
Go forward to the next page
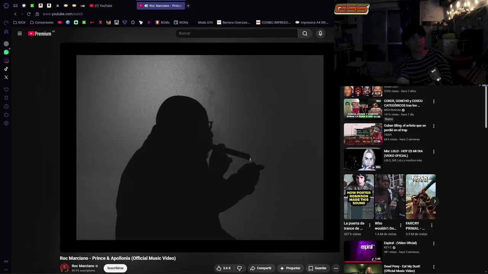pos(22,14)
